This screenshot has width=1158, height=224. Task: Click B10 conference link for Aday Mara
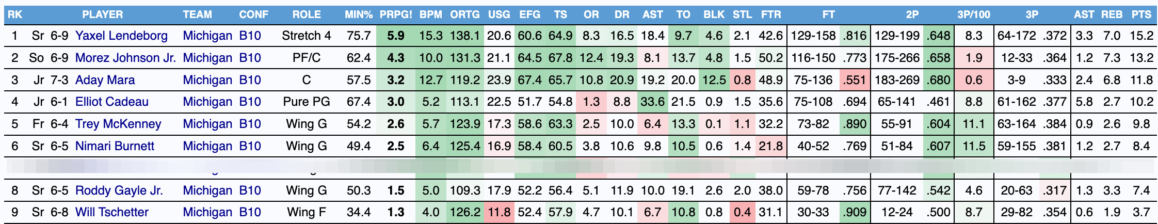point(250,80)
